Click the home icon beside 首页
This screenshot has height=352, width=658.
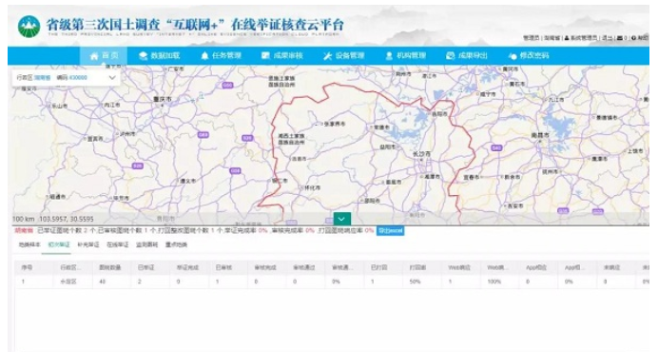94,56
